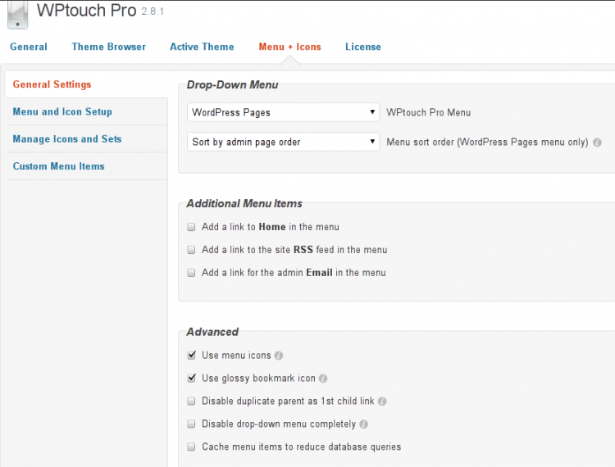Viewport: 615px width, 467px height.
Task: Check Disable drop-down menu completely
Action: [191, 424]
